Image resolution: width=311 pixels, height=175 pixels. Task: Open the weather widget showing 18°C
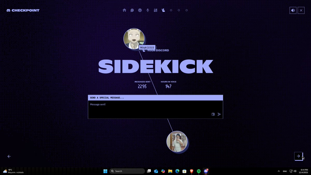[13, 171]
